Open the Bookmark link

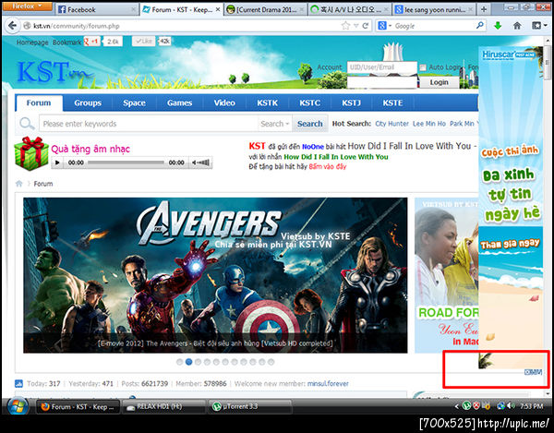66,42
